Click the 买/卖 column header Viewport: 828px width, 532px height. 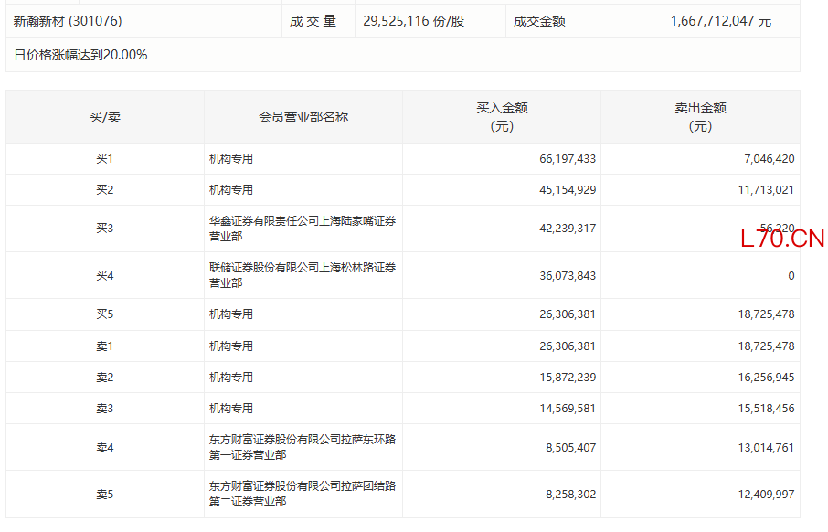tap(104, 117)
